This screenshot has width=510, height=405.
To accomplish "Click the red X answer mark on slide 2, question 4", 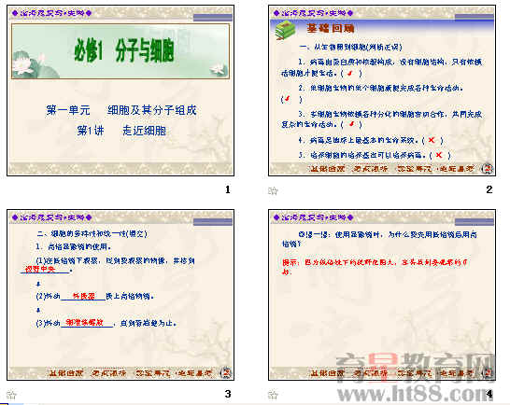I will 432,140.
